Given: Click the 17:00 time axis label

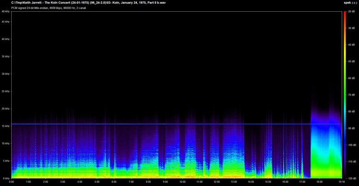Looking at the screenshot, I should 302,182.
